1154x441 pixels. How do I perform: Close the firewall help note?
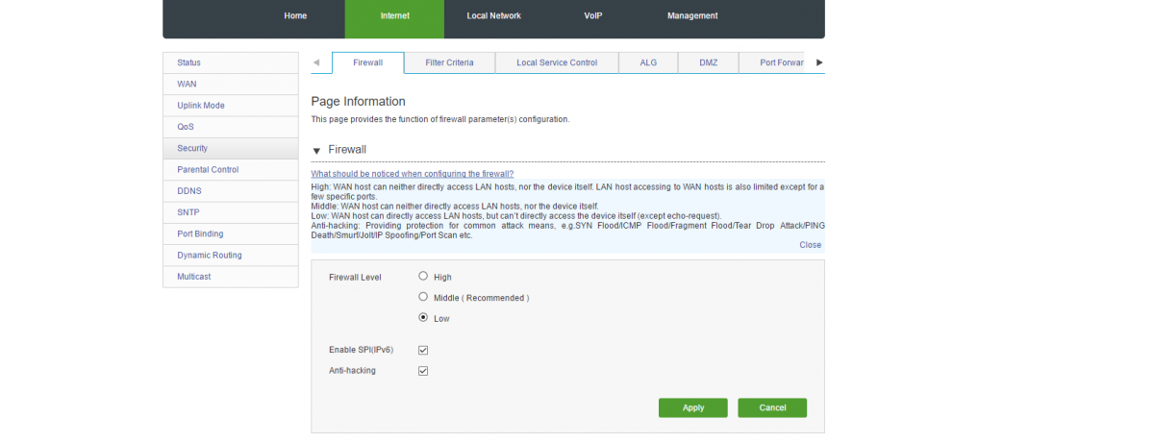[x=810, y=245]
